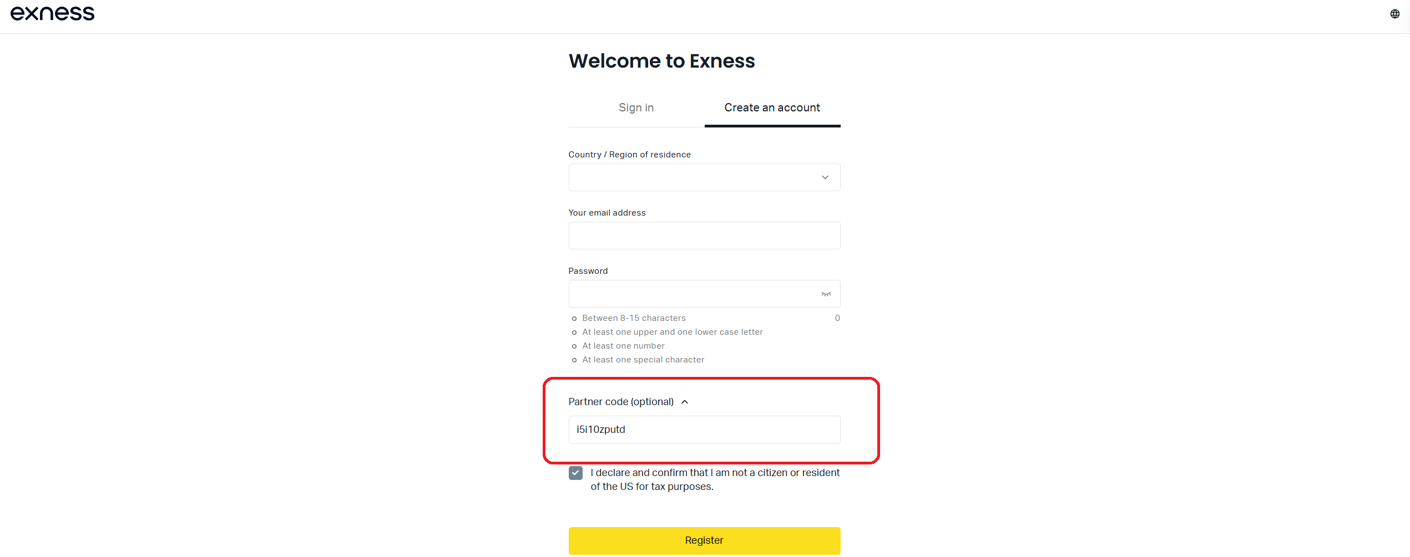Click the "Your email address" label
The height and width of the screenshot is (557, 1410).
pos(607,213)
